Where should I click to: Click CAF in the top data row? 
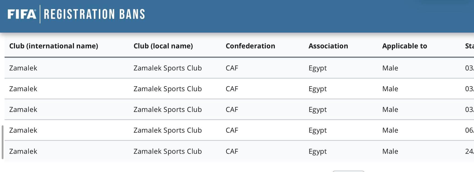tap(232, 68)
